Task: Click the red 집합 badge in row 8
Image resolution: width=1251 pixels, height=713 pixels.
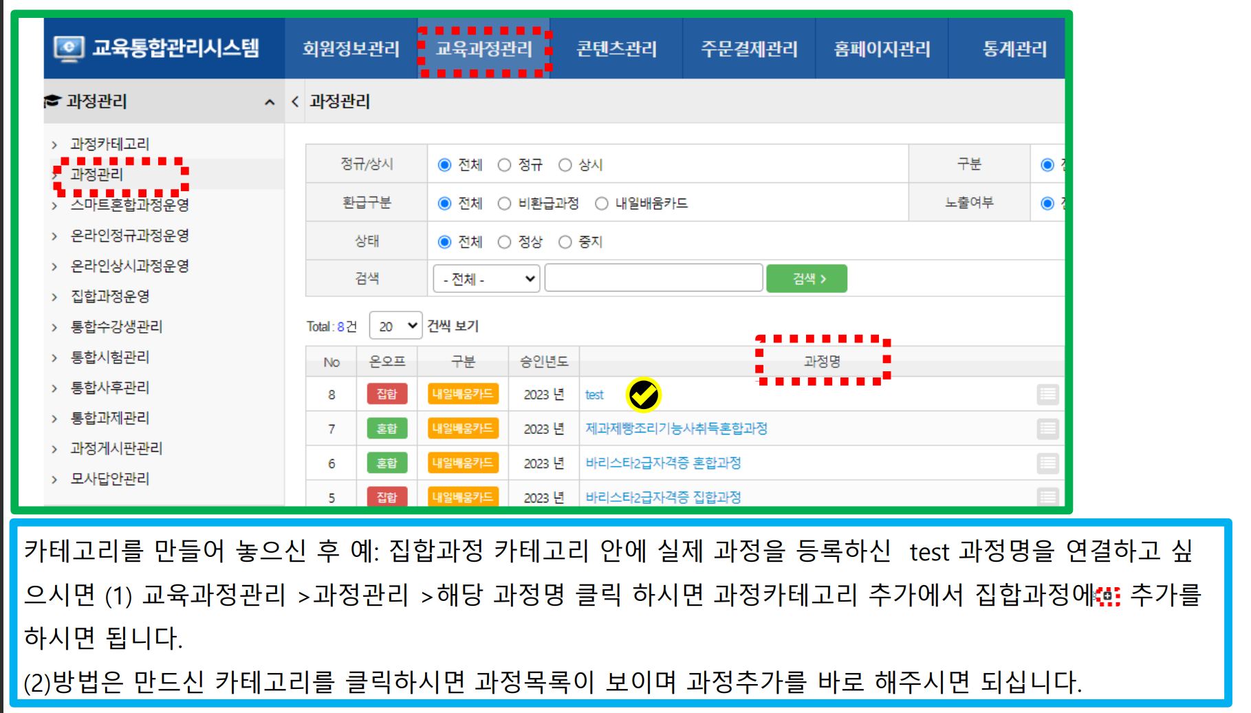Action: [x=387, y=394]
